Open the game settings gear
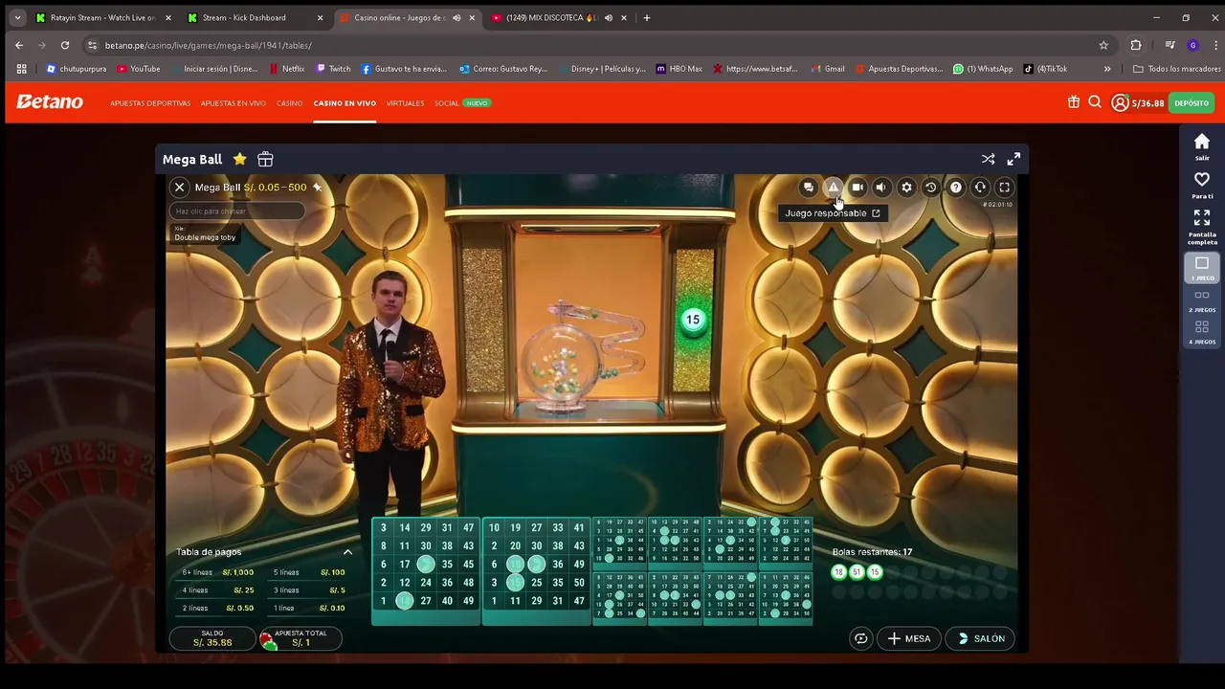The image size is (1225, 689). click(x=906, y=188)
